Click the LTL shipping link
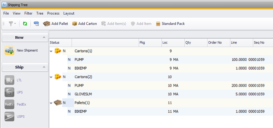Screen dimensions: 273x128 click(x=19, y=80)
